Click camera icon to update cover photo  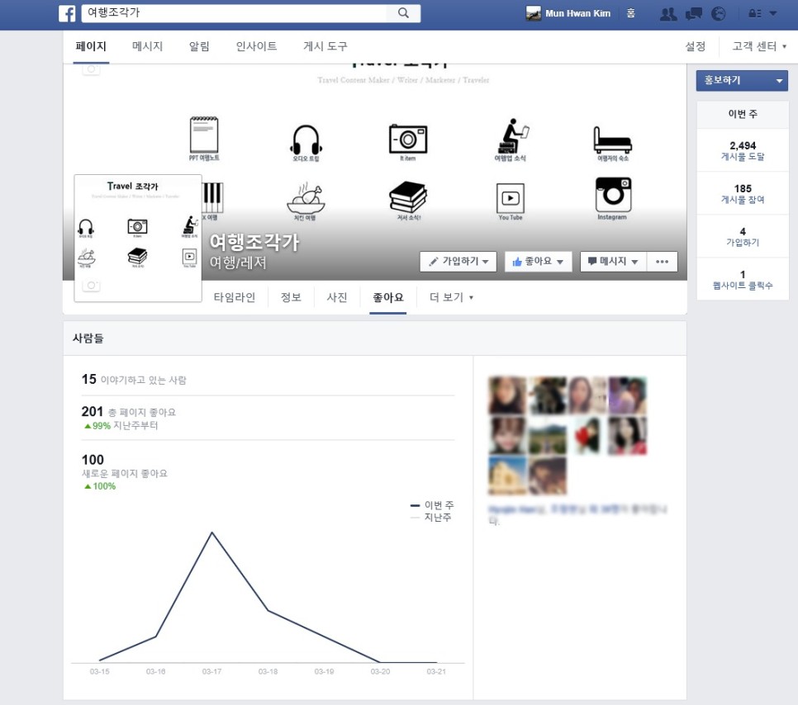[91, 69]
